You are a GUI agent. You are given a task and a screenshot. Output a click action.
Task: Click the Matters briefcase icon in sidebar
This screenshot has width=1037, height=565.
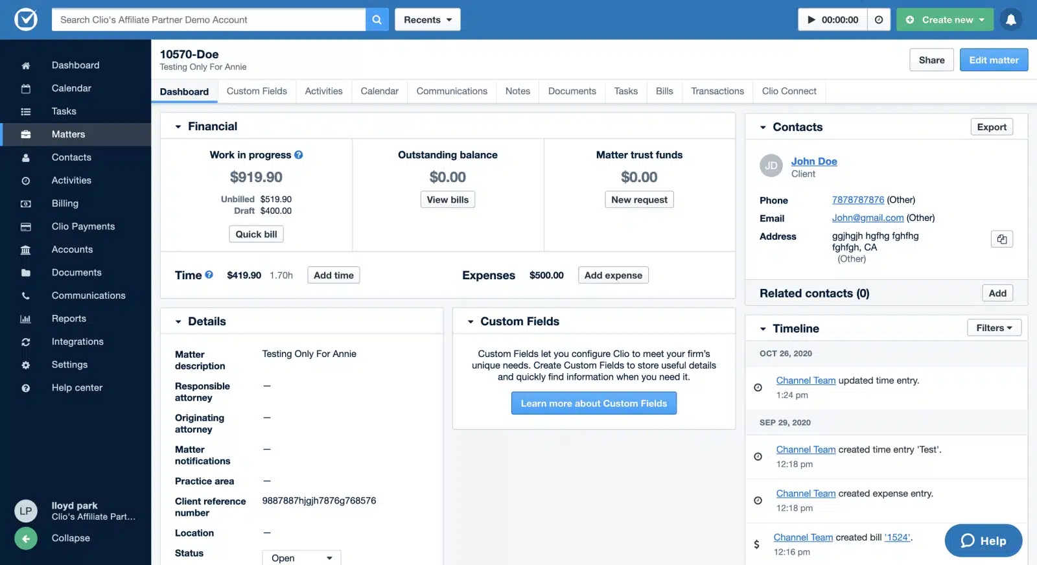pos(26,135)
